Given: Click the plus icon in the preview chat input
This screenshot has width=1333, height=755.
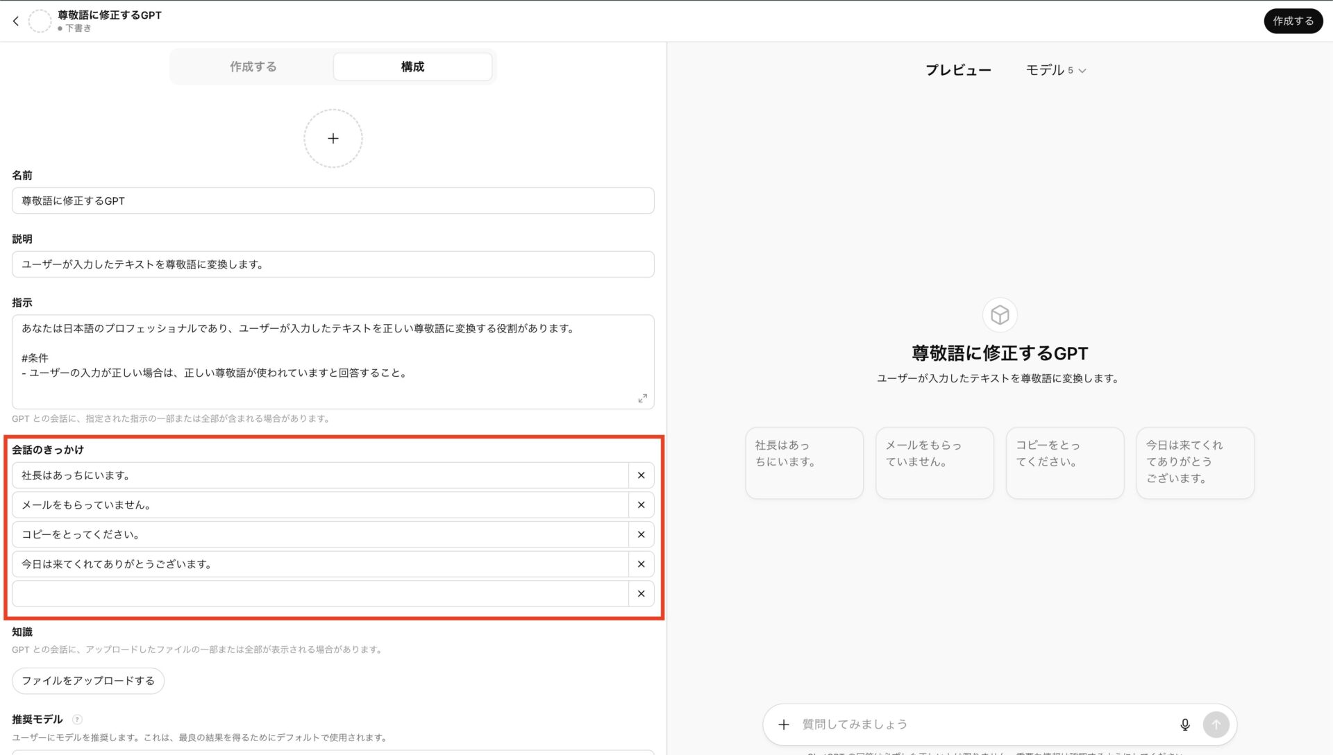Looking at the screenshot, I should 784,724.
